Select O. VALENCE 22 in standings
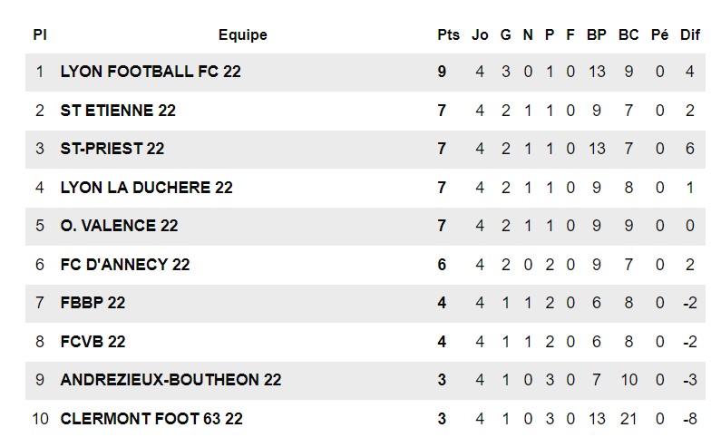The width and height of the screenshot is (721, 447). (x=119, y=226)
